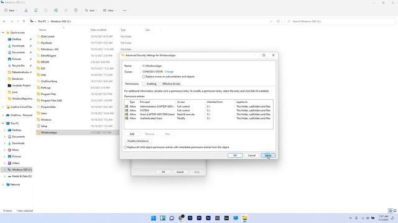Expand the Network tree node
Image resolution: width=398 pixels, height=223 pixels.
click(3, 185)
